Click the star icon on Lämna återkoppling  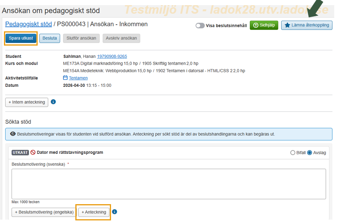(287, 25)
